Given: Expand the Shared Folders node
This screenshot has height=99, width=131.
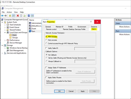Looking at the screenshot, I should 5,30.
